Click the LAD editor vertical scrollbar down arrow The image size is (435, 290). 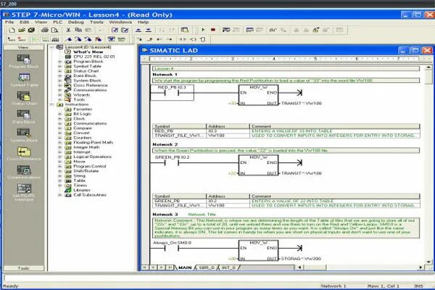428,262
